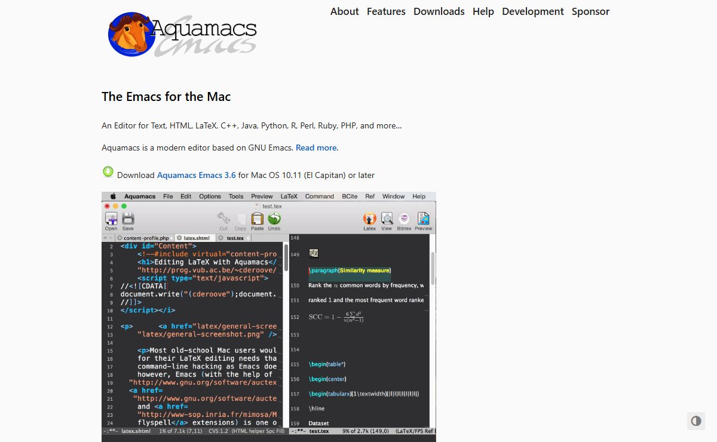Click the '<div id="Content">' code line
Image resolution: width=717 pixels, height=442 pixels.
point(158,245)
